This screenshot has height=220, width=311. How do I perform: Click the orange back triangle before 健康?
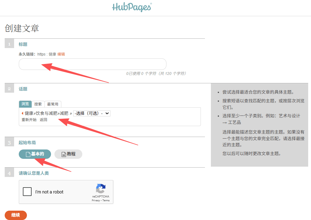click(22, 113)
